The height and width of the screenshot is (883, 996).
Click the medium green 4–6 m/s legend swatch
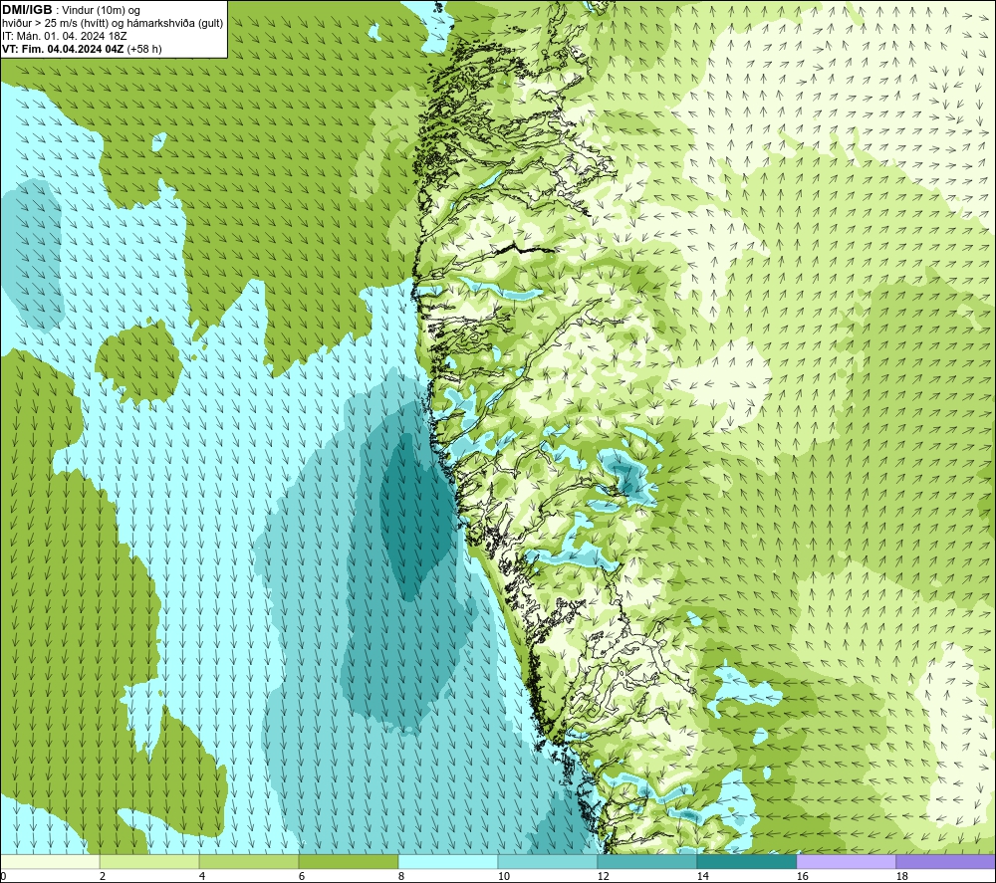click(249, 862)
